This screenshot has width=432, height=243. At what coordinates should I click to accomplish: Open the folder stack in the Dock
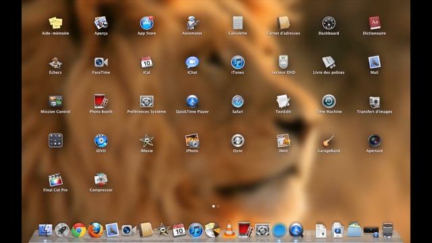354,230
